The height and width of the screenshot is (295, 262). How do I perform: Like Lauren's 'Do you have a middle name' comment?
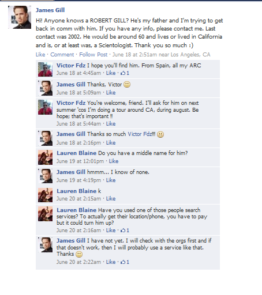click(114, 161)
